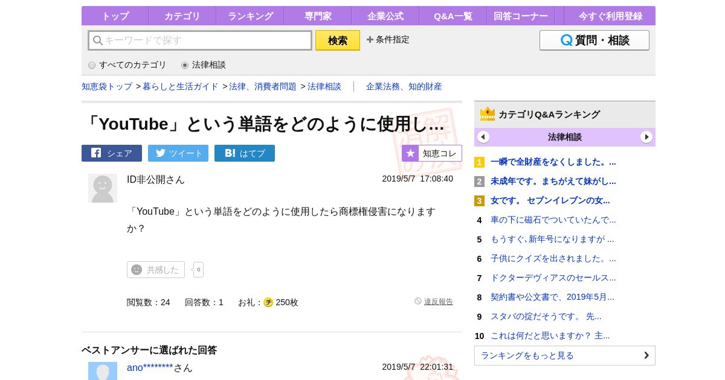The height and width of the screenshot is (380, 725).
Task: Open the 回答コーナー tab
Action: coord(520,16)
